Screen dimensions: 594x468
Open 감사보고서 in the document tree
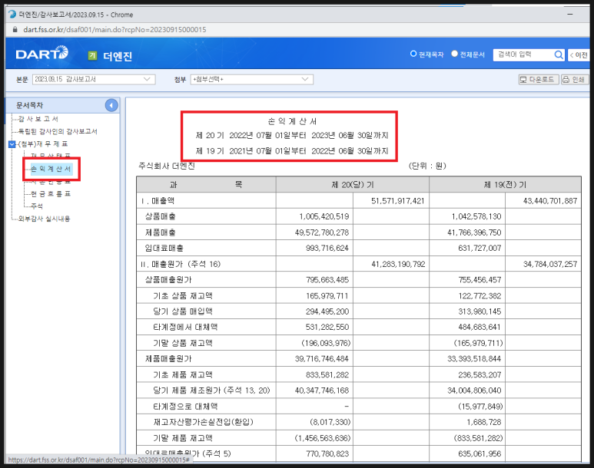38,119
